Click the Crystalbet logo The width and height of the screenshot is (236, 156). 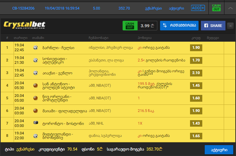click(25, 25)
